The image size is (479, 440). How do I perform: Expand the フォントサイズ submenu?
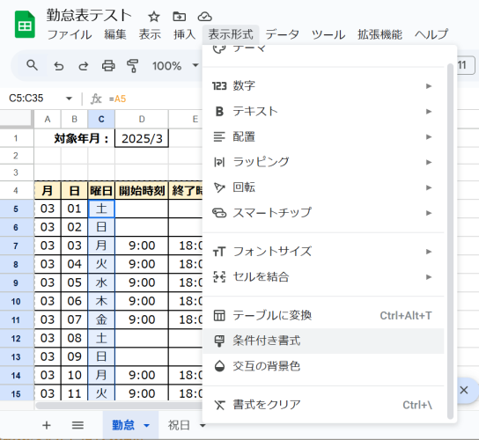(x=323, y=252)
